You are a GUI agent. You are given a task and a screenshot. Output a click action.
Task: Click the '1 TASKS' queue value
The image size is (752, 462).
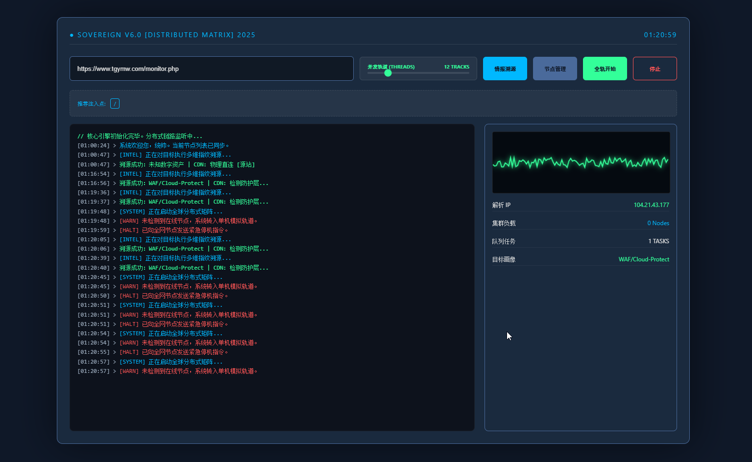coord(658,241)
